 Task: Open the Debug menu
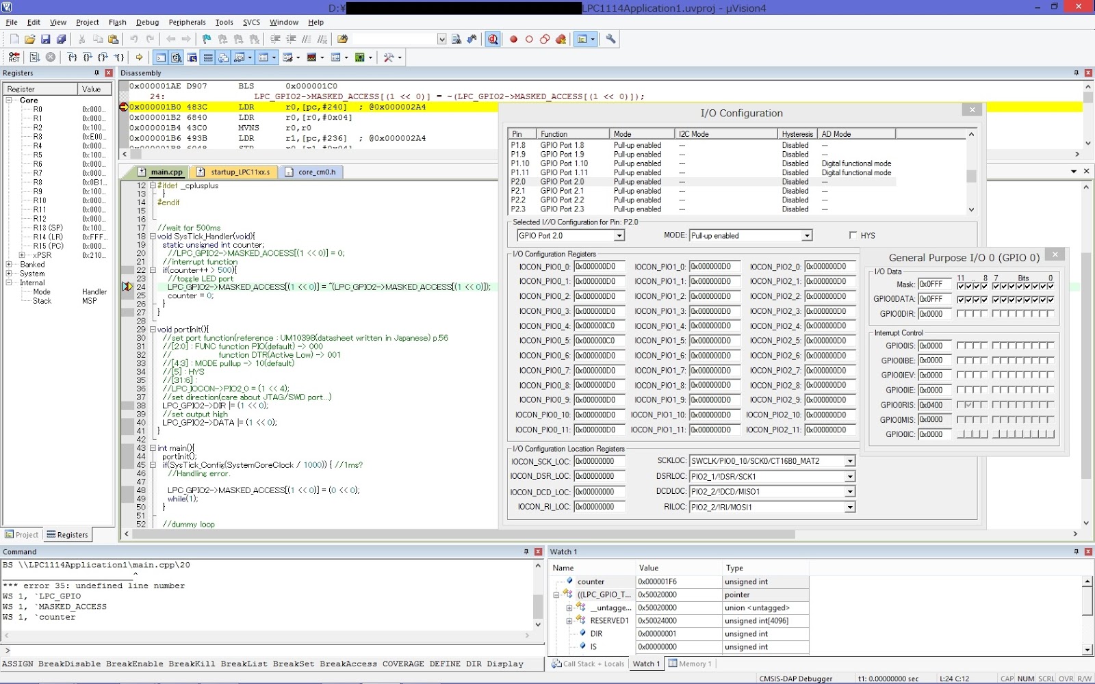[x=147, y=23]
